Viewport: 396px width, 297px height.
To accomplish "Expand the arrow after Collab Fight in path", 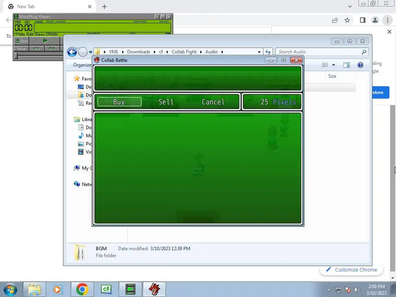I will tap(201, 52).
